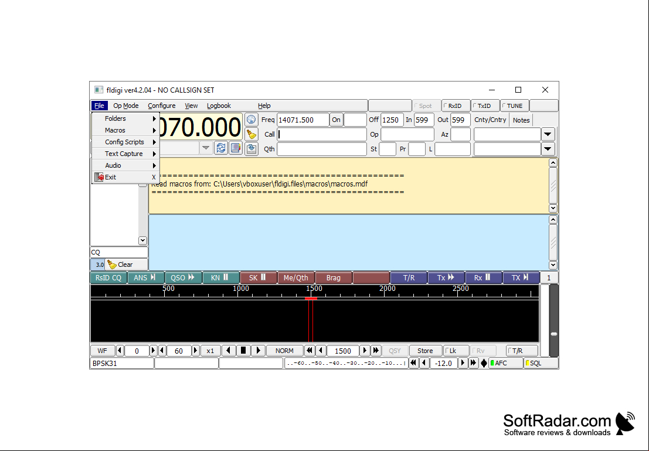Select Exit from the File menu
Viewport: 649px width, 451px height.
(125, 177)
